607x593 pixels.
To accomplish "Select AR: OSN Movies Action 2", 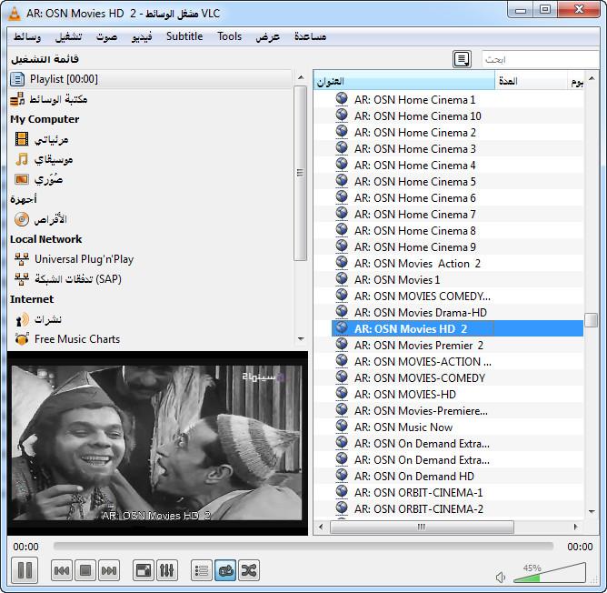I will tap(417, 264).
